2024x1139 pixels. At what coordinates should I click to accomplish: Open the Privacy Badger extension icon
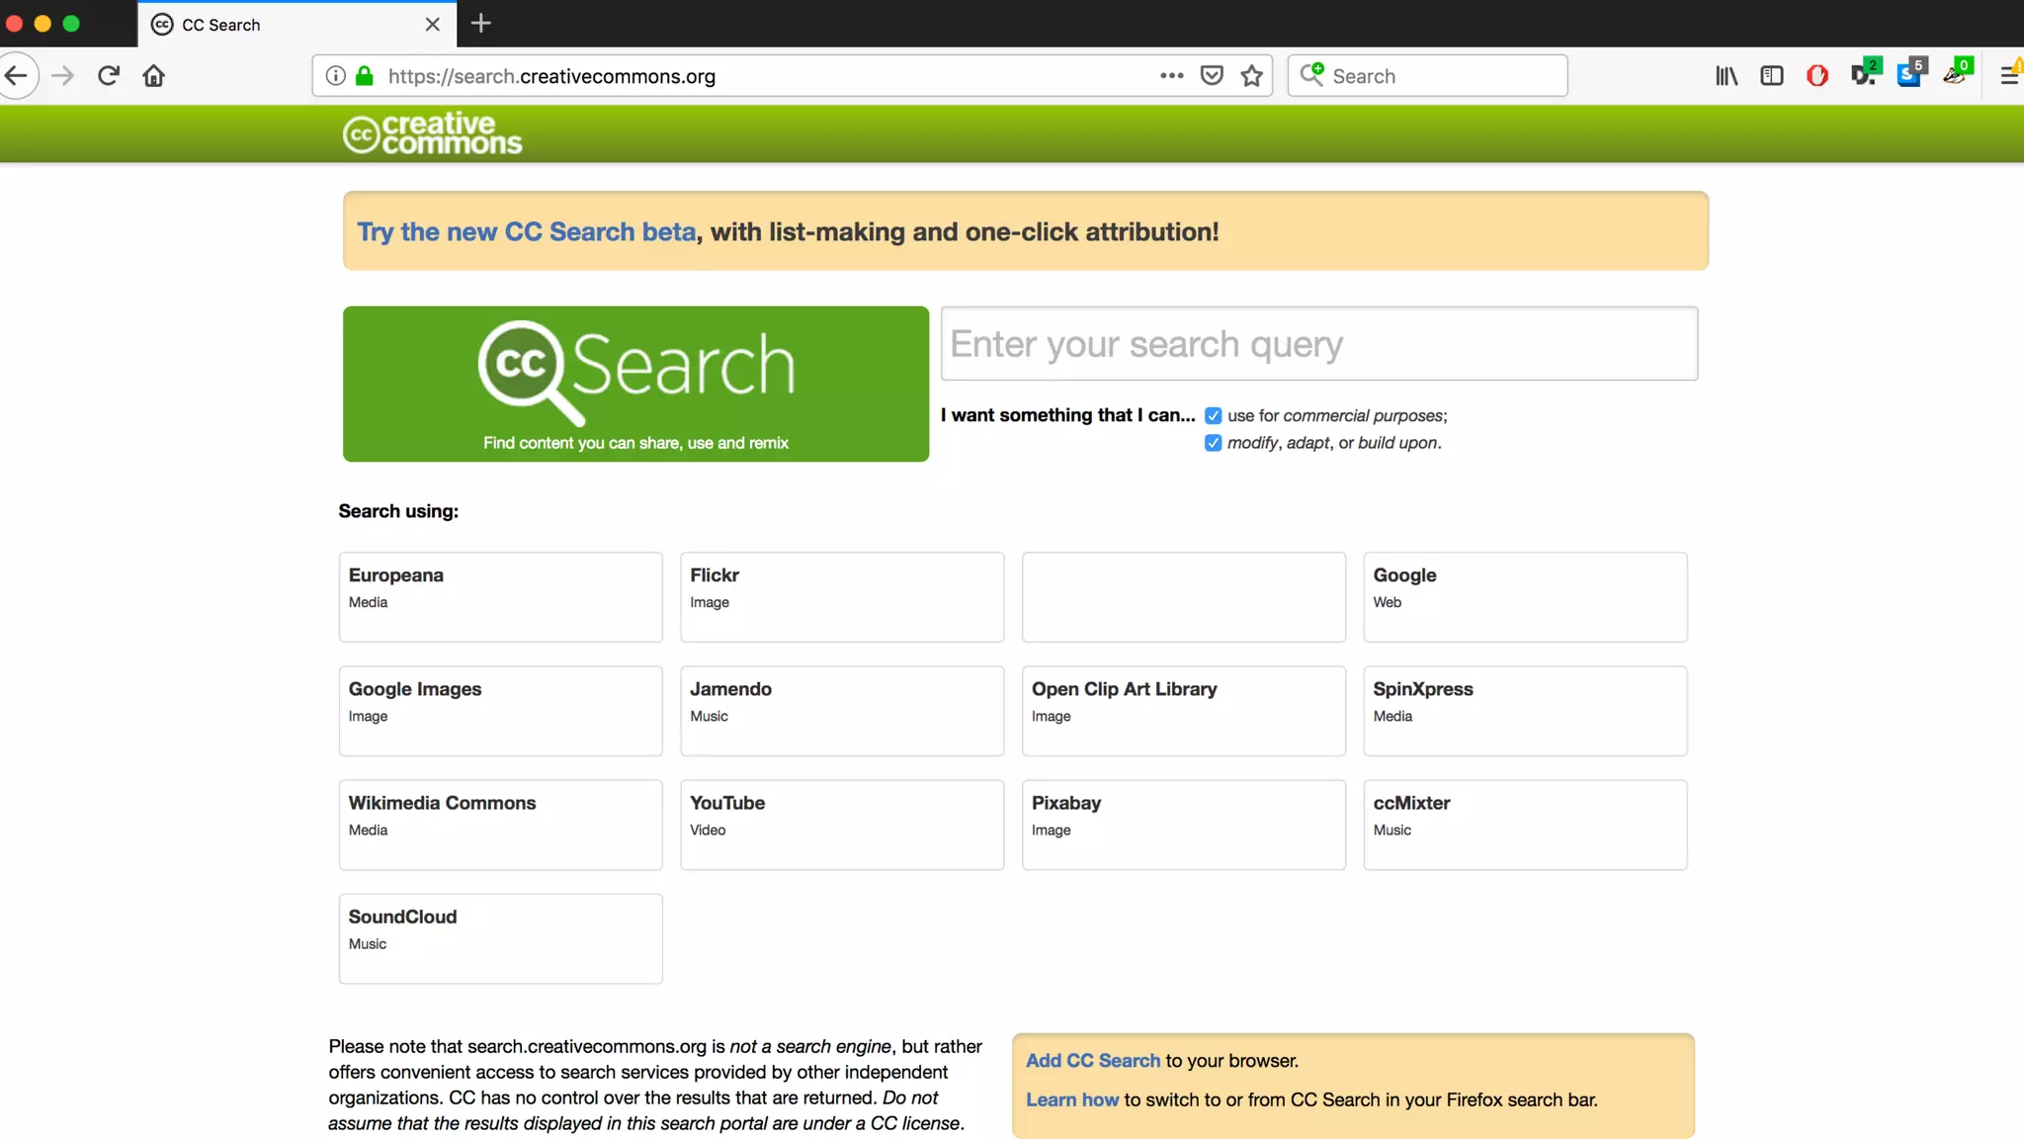pos(1956,74)
